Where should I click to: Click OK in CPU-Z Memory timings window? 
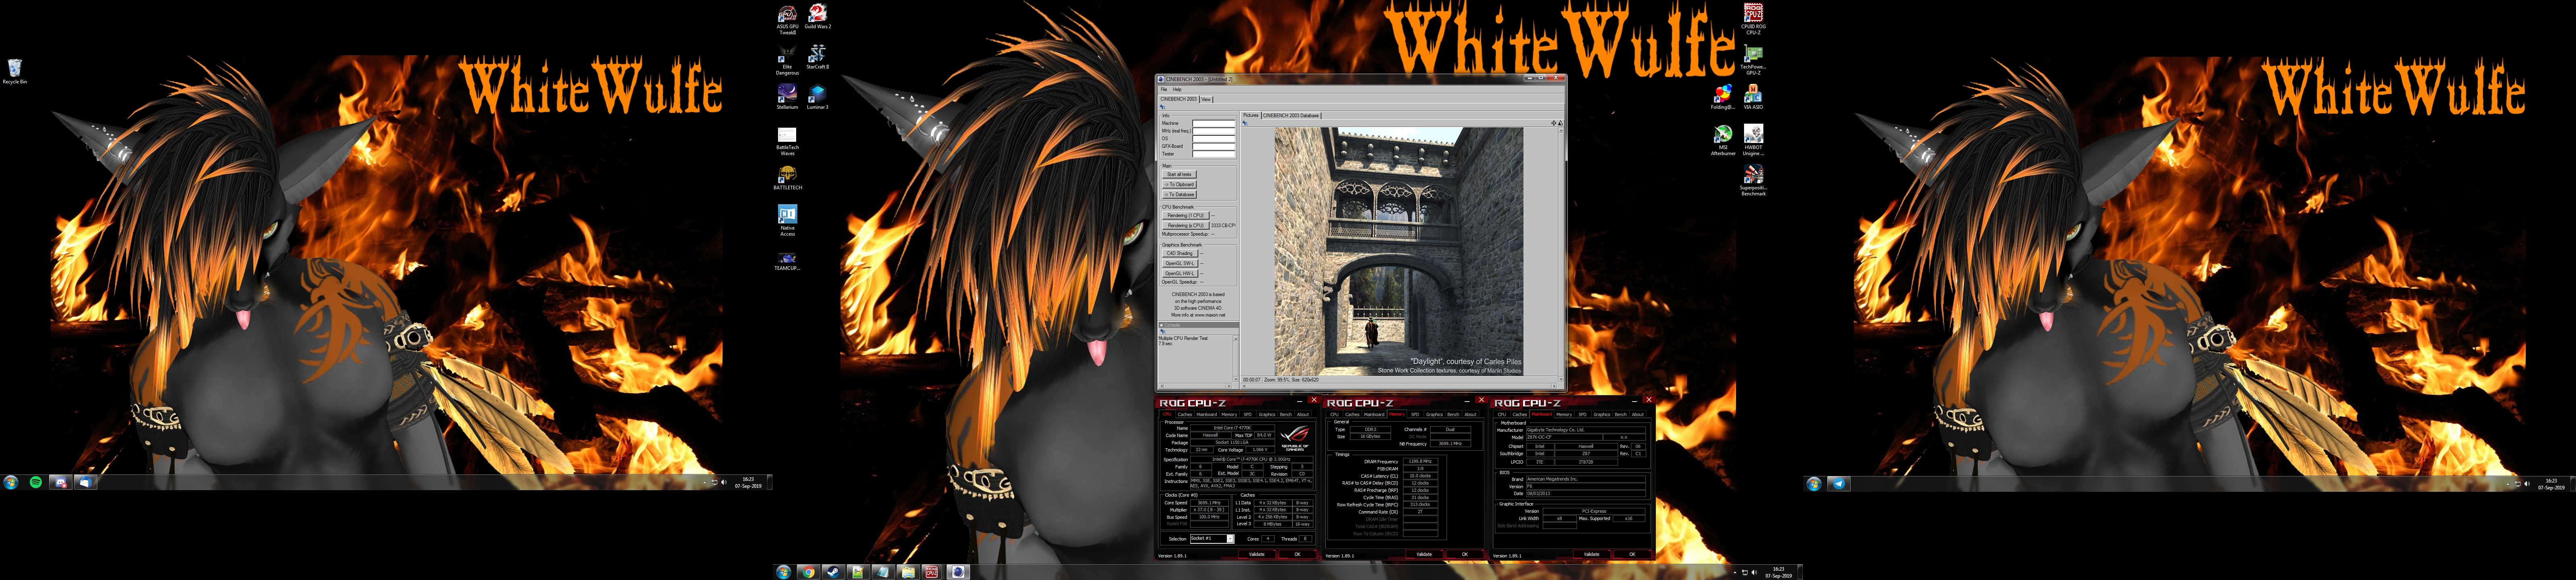click(1465, 554)
